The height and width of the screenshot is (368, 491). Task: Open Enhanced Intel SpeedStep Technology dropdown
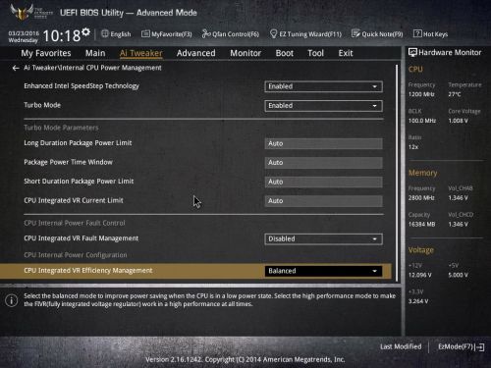(x=323, y=86)
